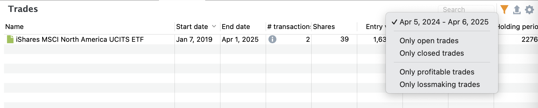Click the info icon in transactions column
Viewport: 538px width, 108px height.
click(x=272, y=39)
